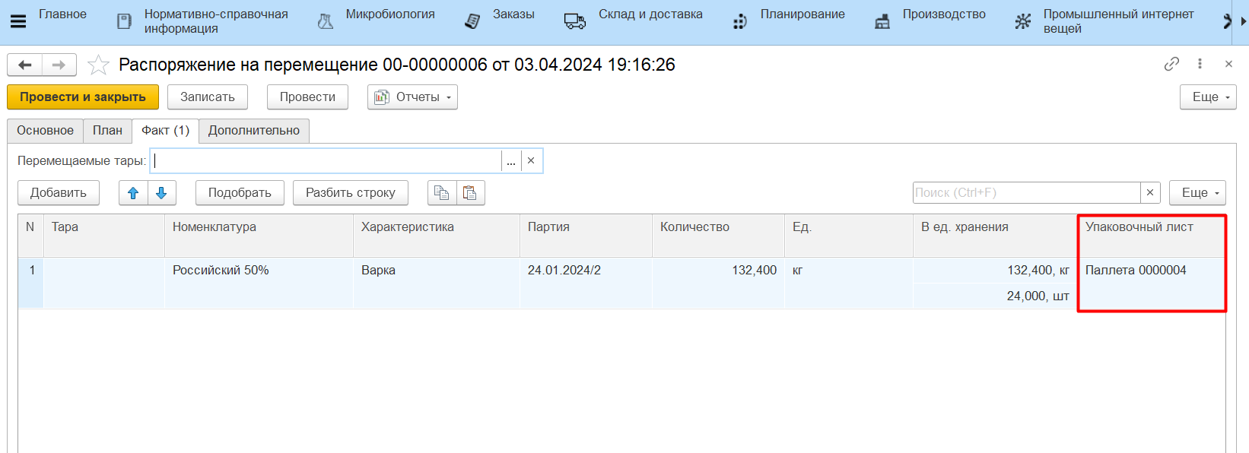Click the back navigation arrow
Viewport: 1249px width, 453px height.
coord(24,65)
